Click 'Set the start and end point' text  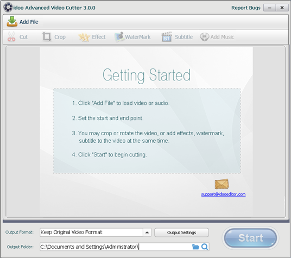point(108,118)
